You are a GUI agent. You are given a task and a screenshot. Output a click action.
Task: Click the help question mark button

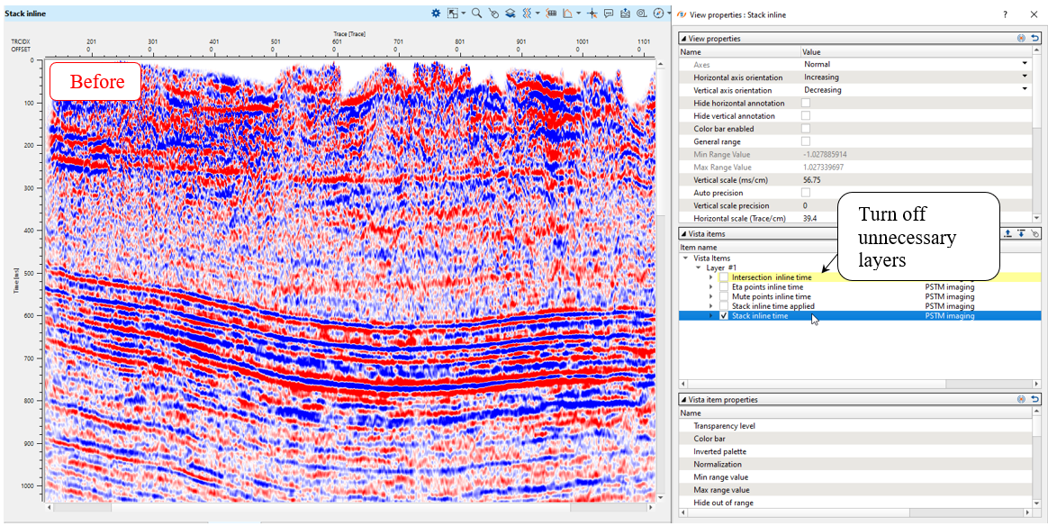pos(1005,14)
